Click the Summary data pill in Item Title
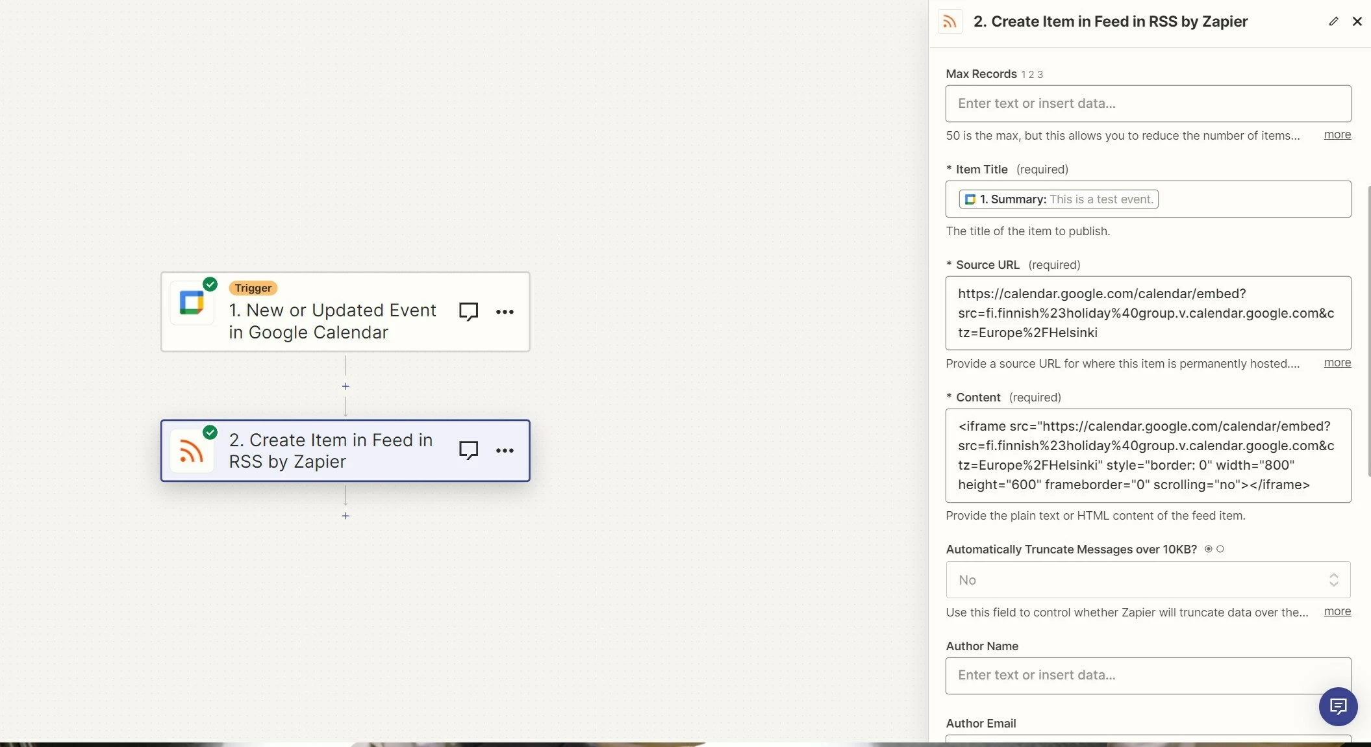 (x=1059, y=199)
